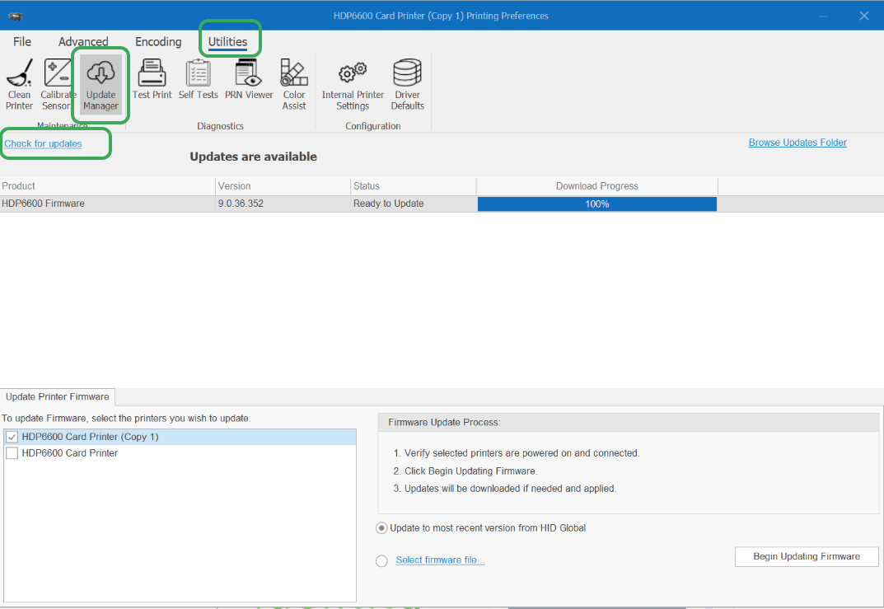Check the HDP6600 Card Printer checkbox
884x609 pixels.
pos(12,453)
